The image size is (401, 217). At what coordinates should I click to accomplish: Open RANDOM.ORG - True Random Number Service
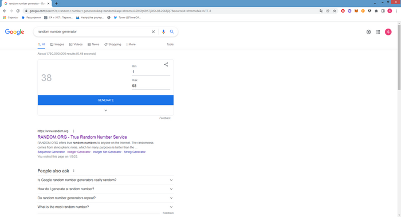[x=82, y=137]
